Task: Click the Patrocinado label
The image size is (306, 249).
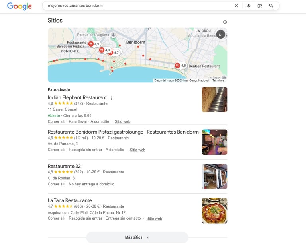Action: click(x=59, y=89)
